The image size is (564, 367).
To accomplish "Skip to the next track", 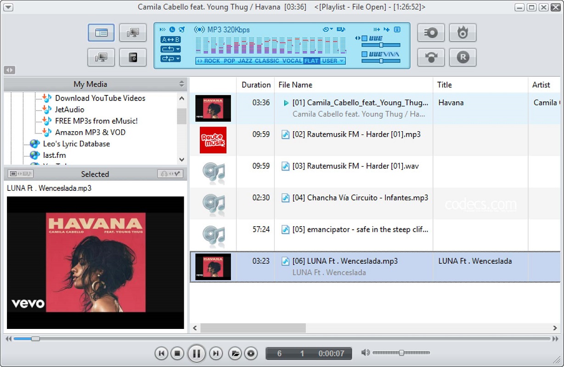I will tap(216, 353).
